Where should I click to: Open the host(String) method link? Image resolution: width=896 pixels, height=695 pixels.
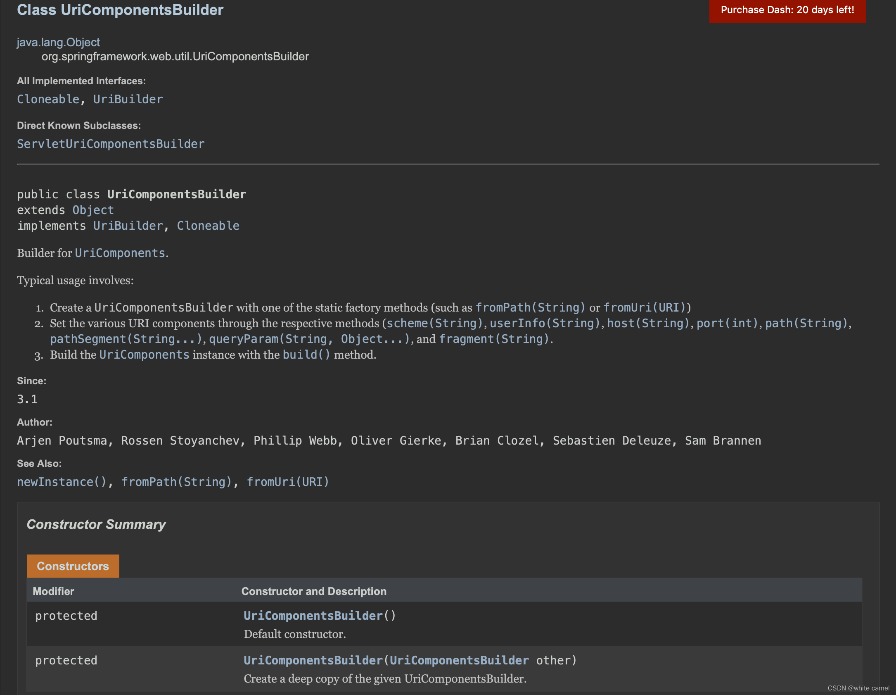[648, 323]
